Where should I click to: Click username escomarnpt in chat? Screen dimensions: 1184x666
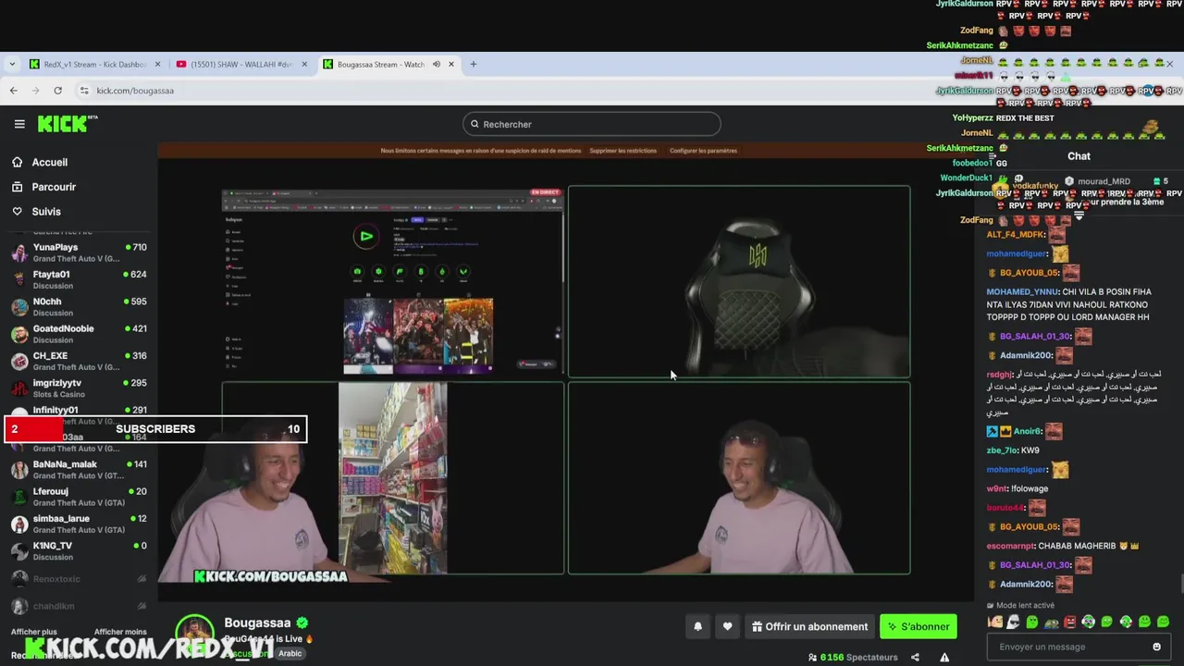[1010, 546]
